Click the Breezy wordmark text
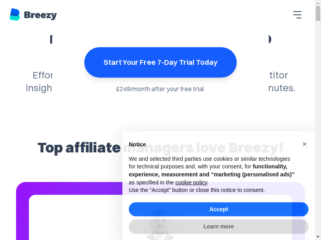This screenshot has height=240, width=321. click(40, 15)
